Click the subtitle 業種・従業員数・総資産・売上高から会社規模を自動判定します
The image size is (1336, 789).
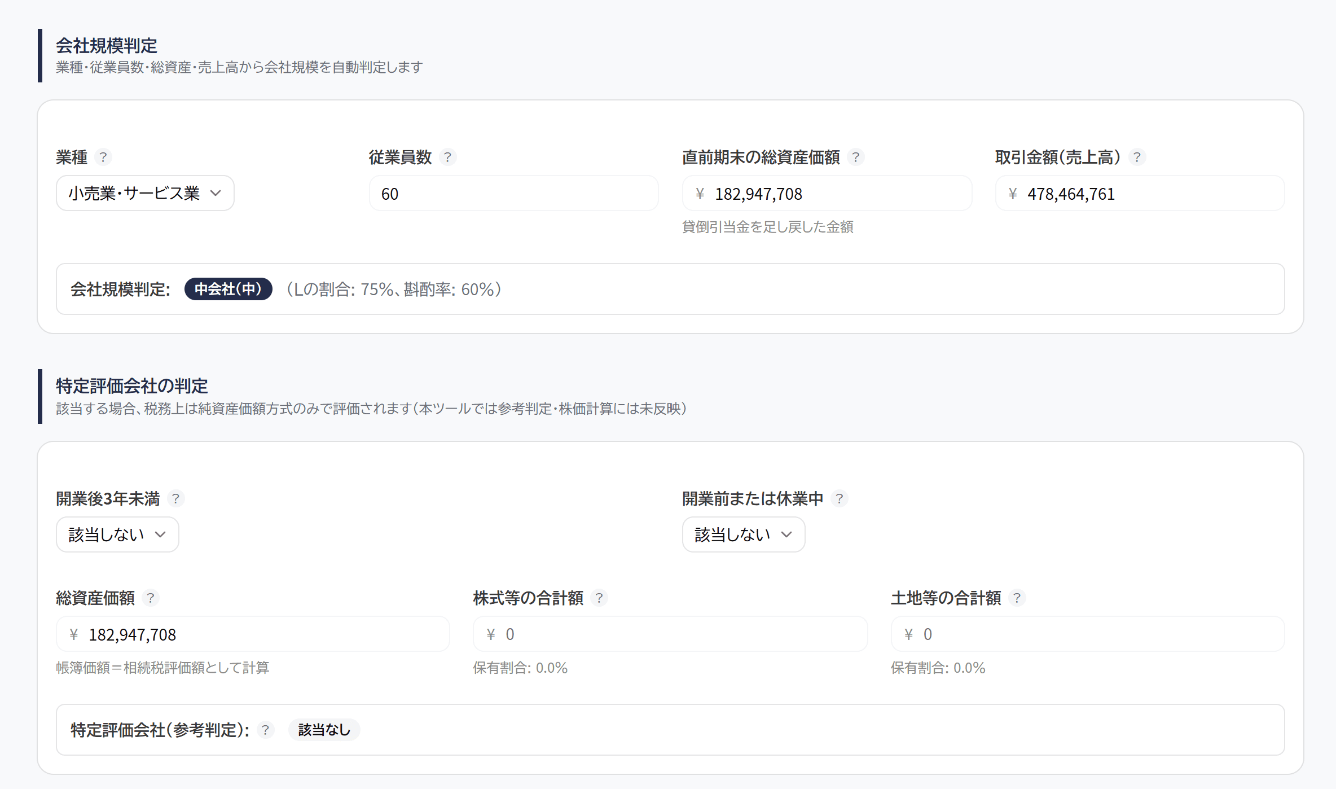click(239, 67)
